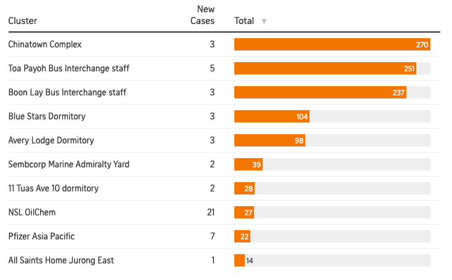Select Toa Payoh Bus Interchange staff row

69,68
